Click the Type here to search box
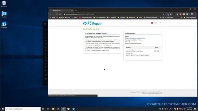Screen dimensions: 198x111 (23, 109)
